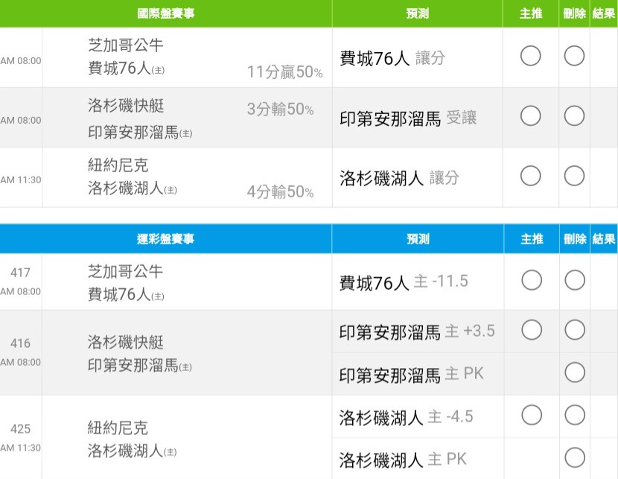Mark 印第安那溜馬 受讓 as 主推
This screenshot has height=479, width=618.
point(530,116)
